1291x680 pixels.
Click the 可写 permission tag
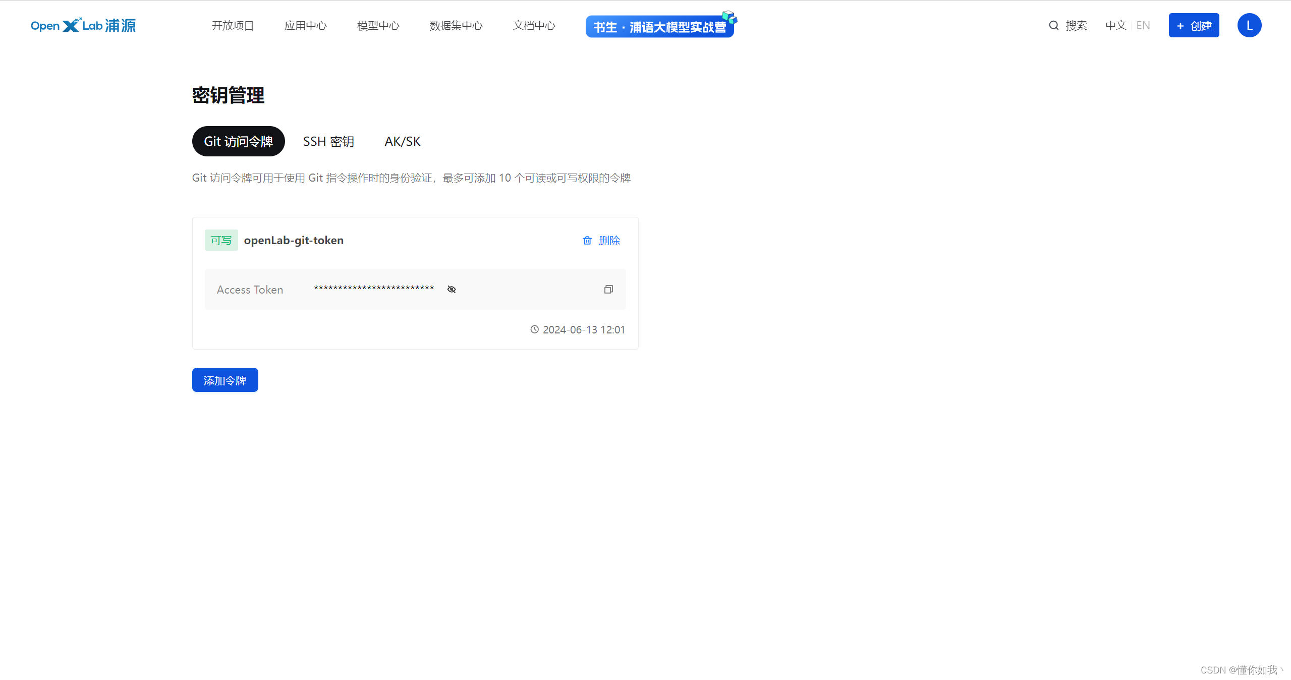pos(221,240)
